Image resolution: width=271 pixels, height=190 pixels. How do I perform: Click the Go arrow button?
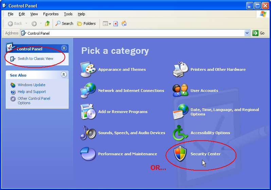click(x=255, y=33)
